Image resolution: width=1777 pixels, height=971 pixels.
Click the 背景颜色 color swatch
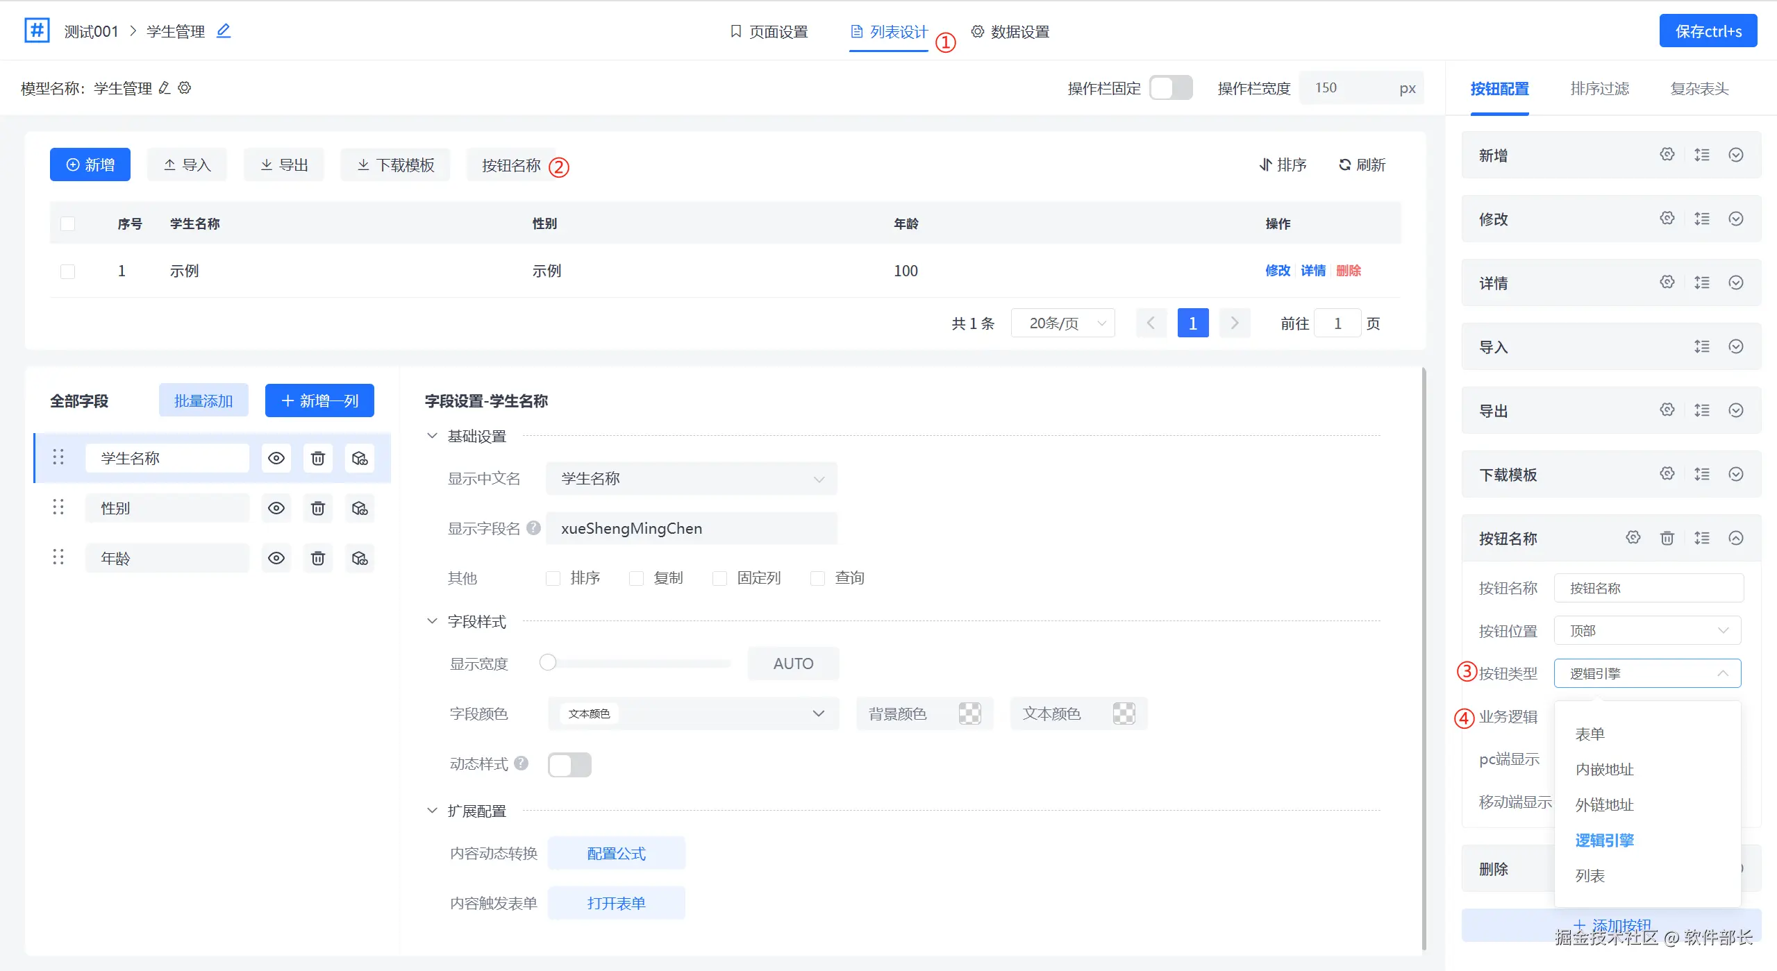(x=969, y=714)
